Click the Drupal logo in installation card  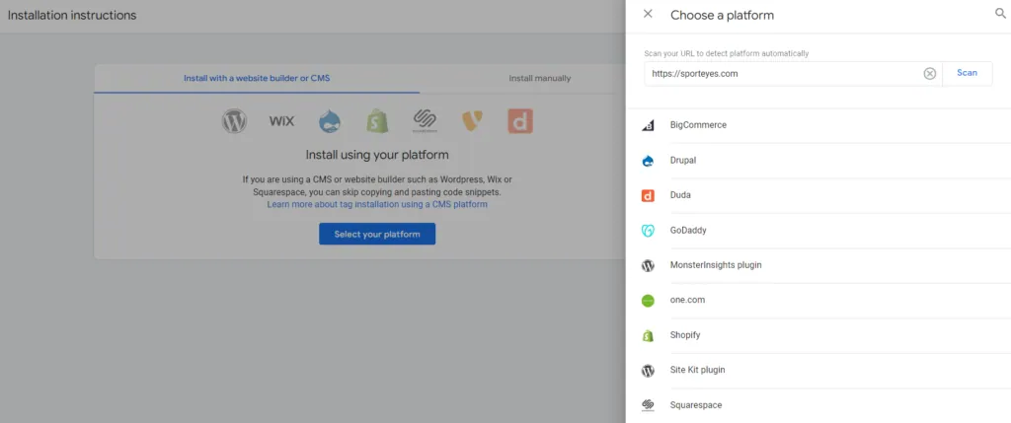(330, 121)
